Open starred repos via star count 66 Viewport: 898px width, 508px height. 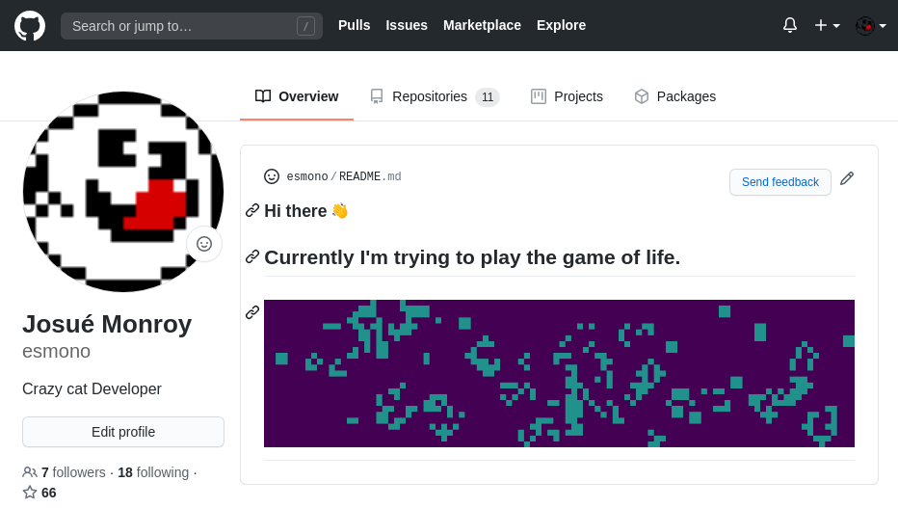coord(49,494)
